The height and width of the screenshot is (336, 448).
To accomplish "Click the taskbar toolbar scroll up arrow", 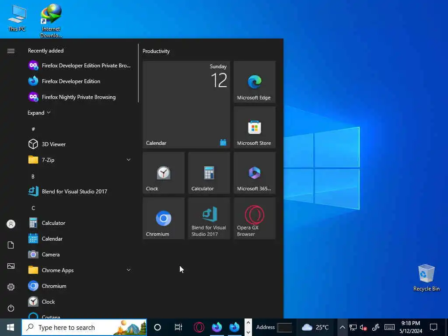I will pyautogui.click(x=248, y=323).
